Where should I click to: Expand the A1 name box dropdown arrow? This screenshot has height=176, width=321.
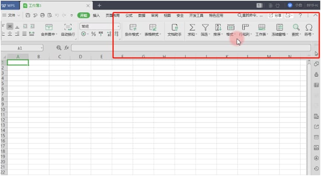[42, 48]
